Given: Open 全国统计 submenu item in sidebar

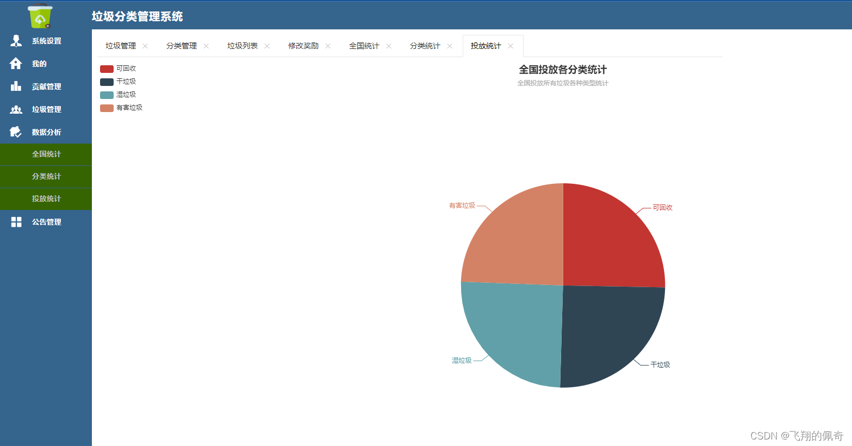Looking at the screenshot, I should 46,154.
